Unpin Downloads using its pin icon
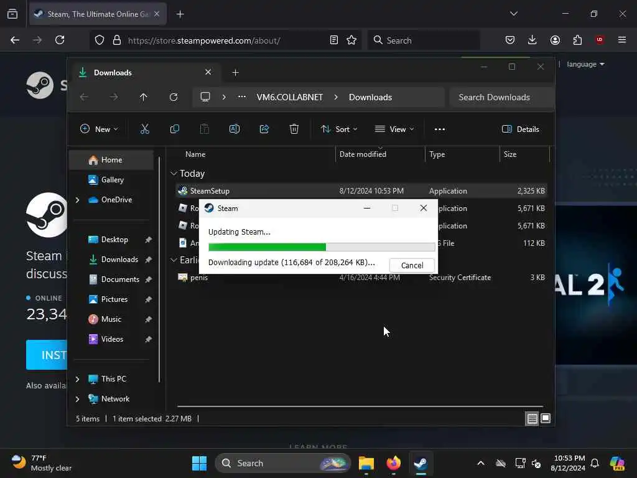The height and width of the screenshot is (478, 637). pos(148,260)
